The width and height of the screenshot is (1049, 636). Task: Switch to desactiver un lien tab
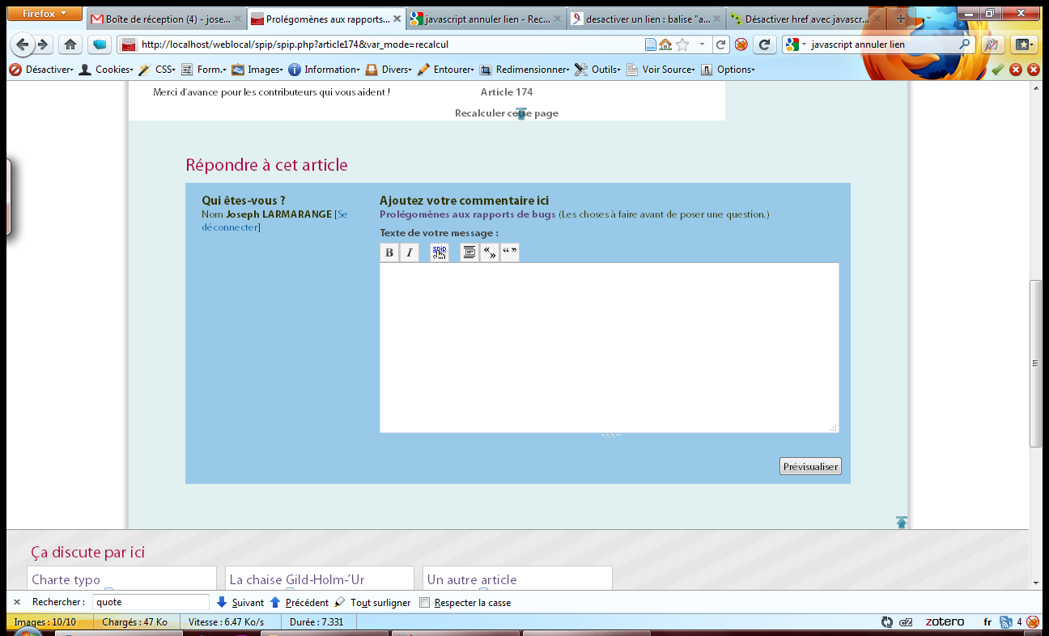tap(646, 19)
